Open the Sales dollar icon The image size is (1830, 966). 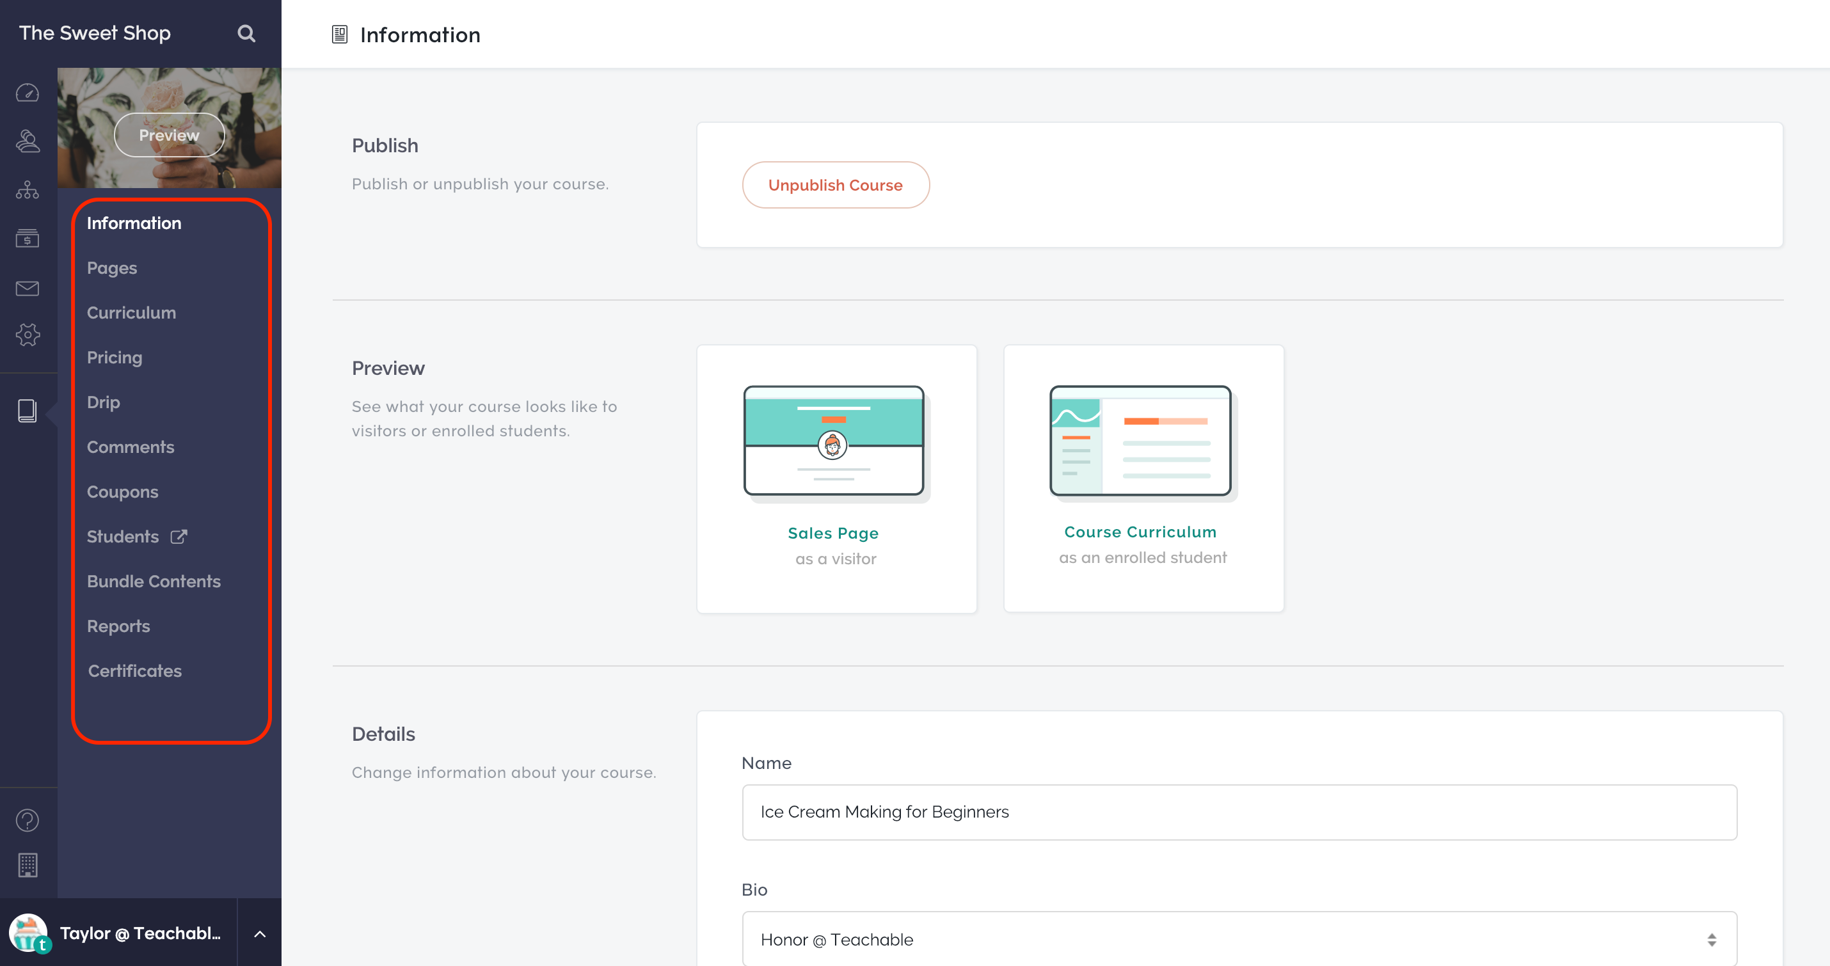point(28,238)
